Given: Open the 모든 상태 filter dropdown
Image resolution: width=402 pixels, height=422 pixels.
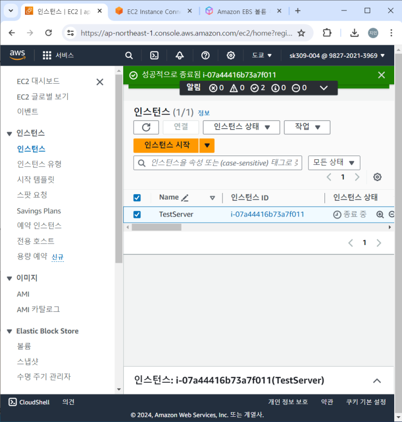Looking at the screenshot, I should [x=334, y=163].
